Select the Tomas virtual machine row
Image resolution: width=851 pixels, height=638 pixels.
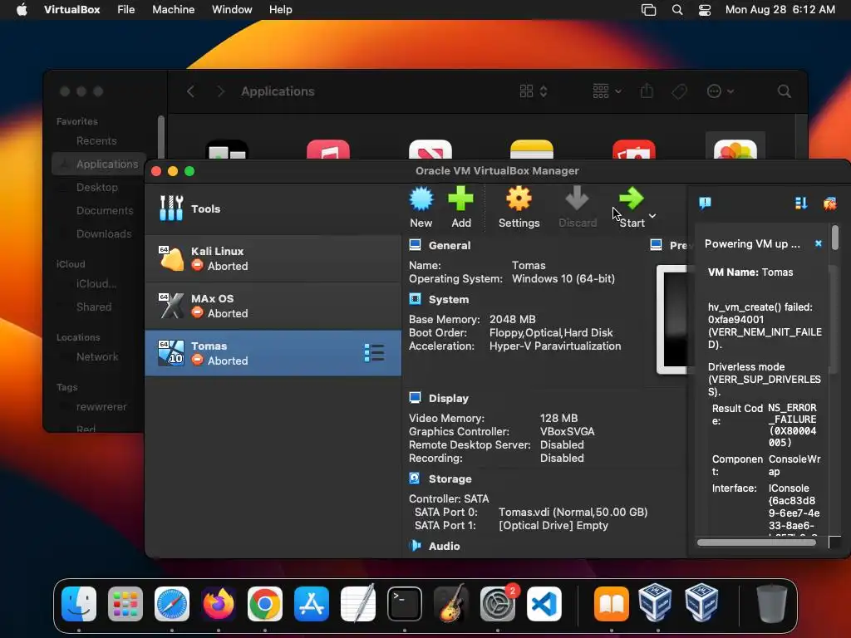(x=273, y=353)
